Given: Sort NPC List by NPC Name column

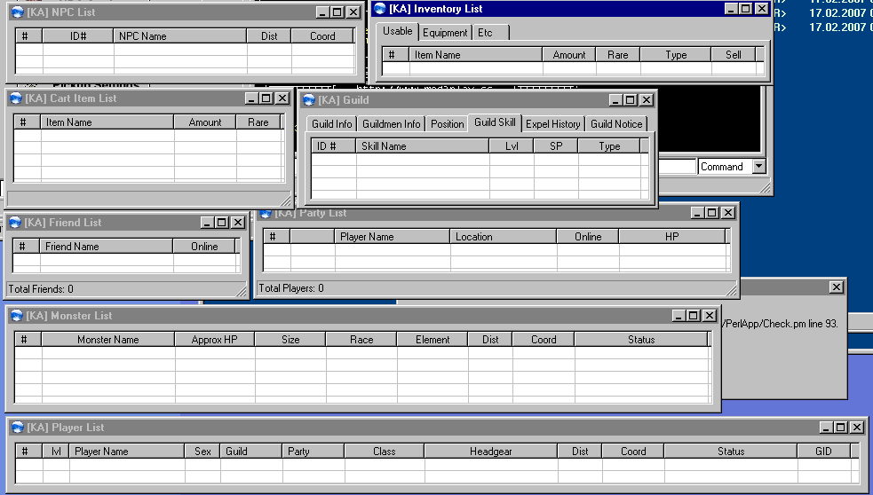Looking at the screenshot, I should [179, 36].
